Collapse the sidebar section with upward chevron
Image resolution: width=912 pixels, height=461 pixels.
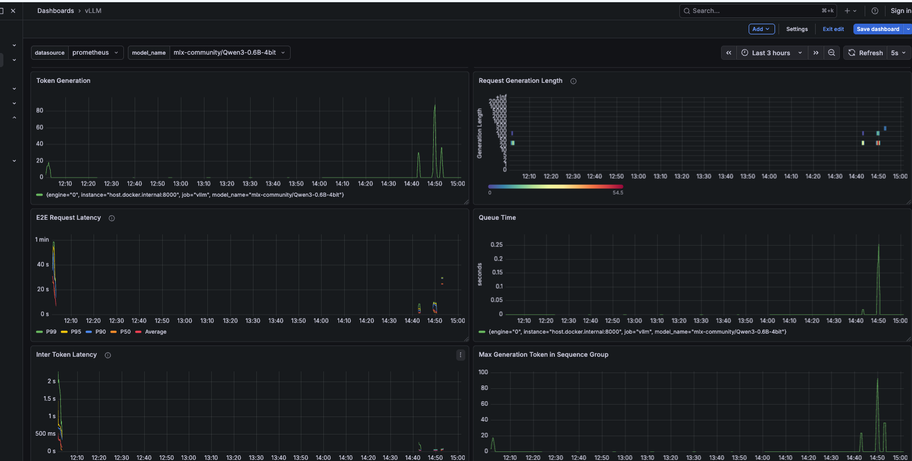point(14,118)
